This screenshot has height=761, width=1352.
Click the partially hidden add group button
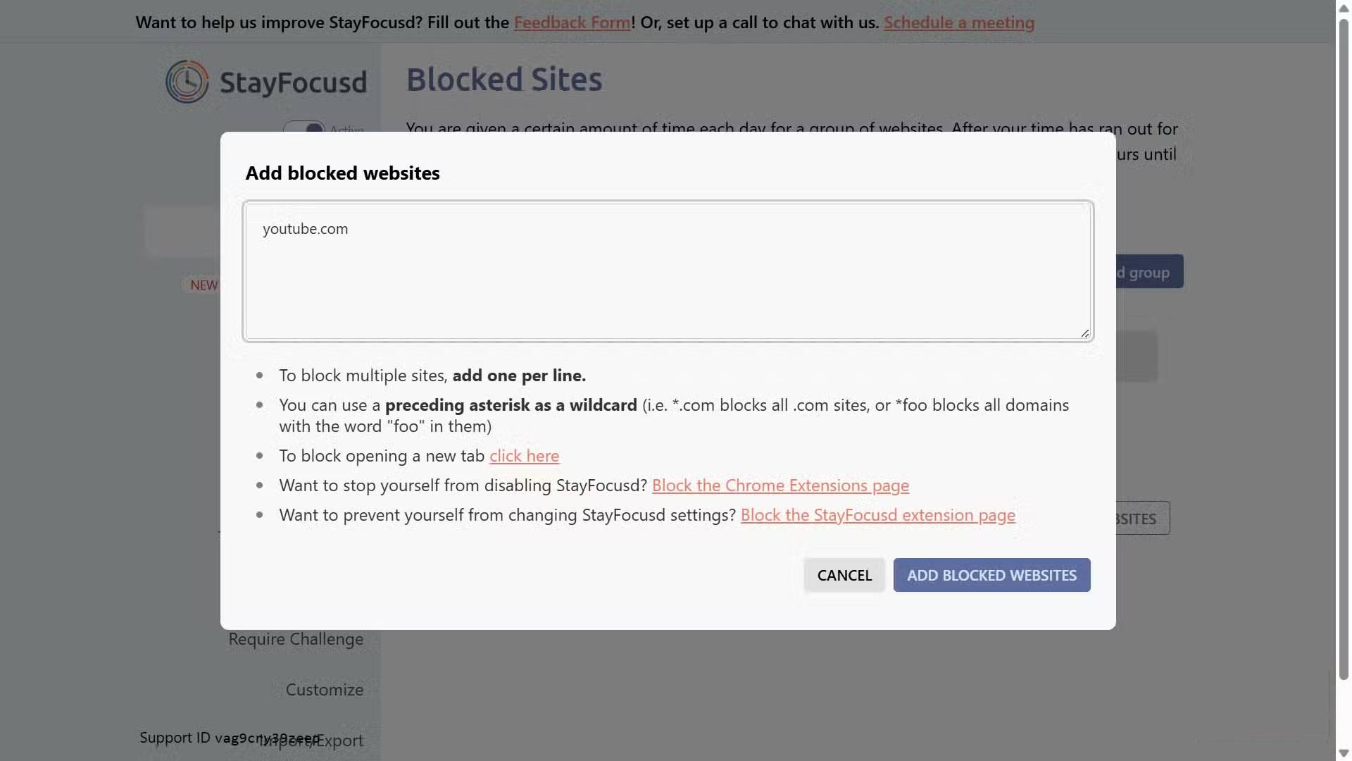click(1149, 272)
